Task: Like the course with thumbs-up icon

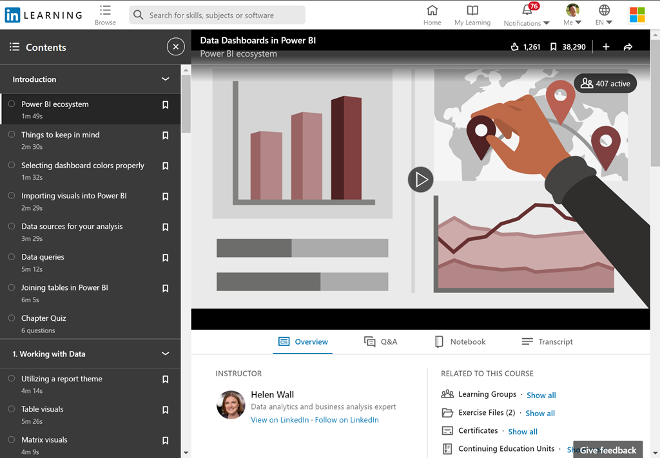Action: pos(514,47)
